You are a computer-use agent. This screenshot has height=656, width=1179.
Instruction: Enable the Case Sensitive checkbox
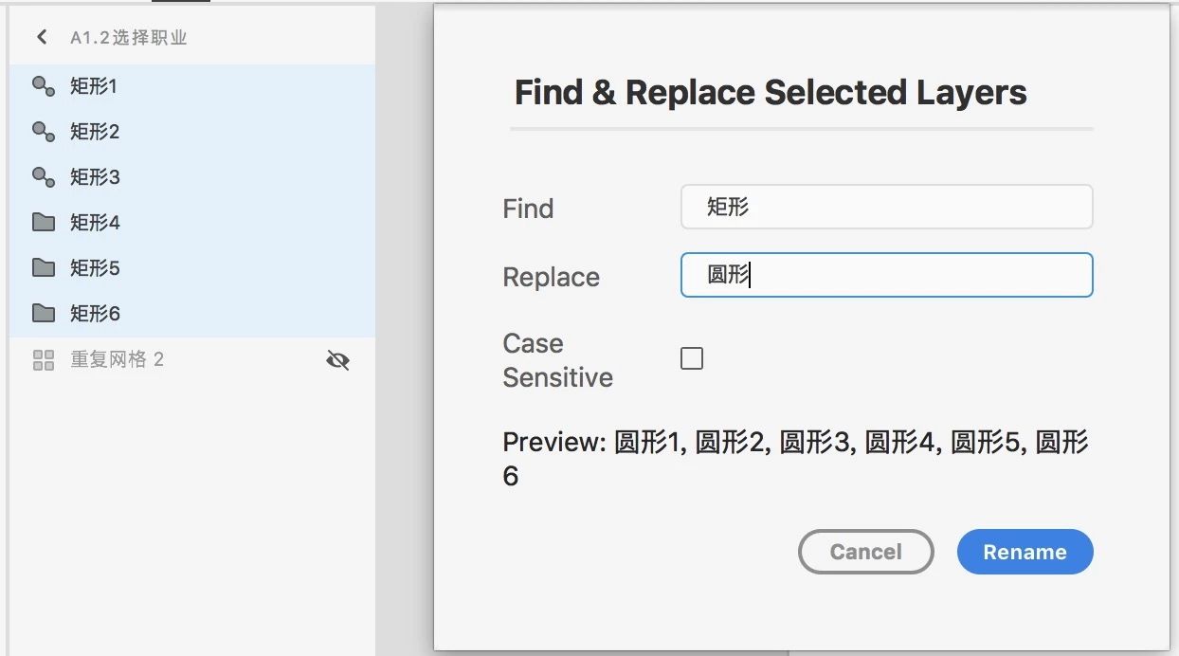click(692, 358)
